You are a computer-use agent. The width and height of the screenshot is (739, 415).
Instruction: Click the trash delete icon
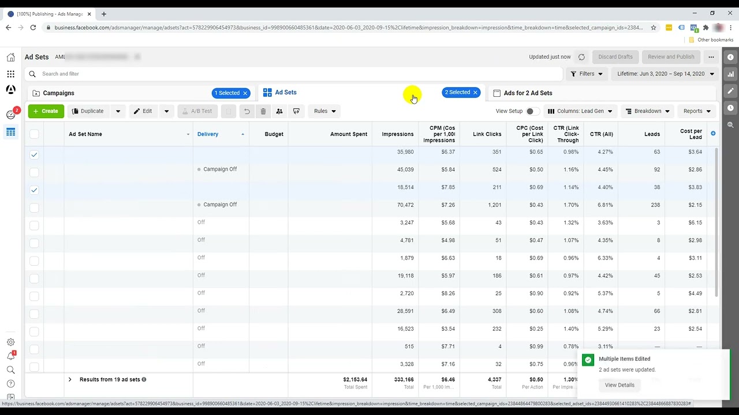point(263,111)
